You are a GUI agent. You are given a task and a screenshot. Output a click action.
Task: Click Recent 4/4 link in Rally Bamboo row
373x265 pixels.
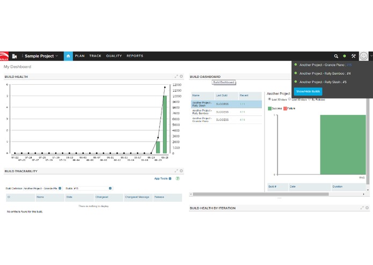click(242, 112)
